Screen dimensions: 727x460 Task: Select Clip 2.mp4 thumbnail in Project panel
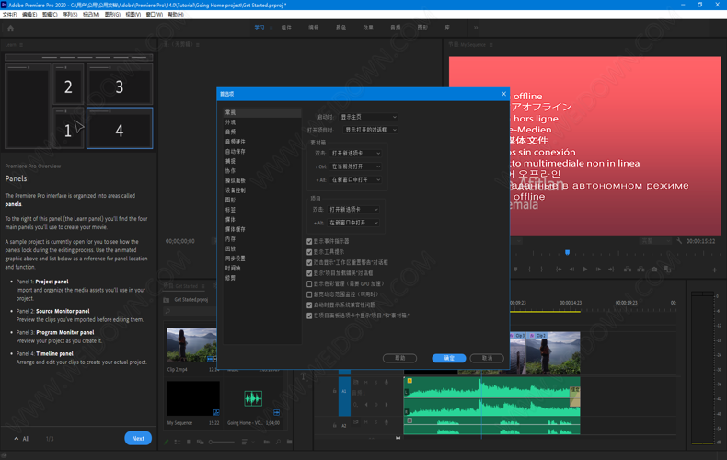(191, 344)
